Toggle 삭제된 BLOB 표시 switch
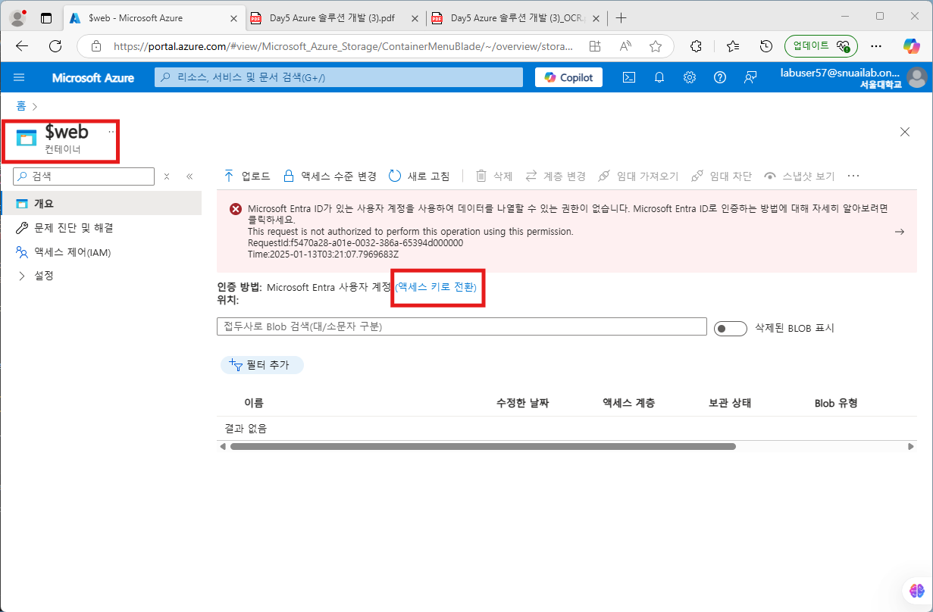 pos(731,328)
